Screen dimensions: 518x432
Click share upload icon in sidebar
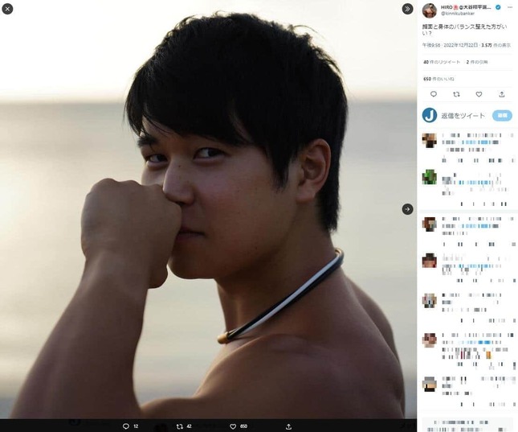pos(502,94)
